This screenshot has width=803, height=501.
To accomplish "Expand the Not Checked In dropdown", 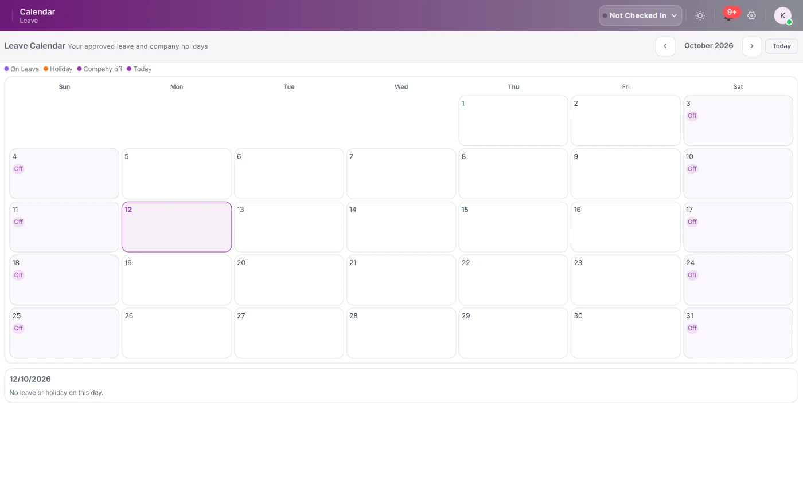I will point(641,16).
